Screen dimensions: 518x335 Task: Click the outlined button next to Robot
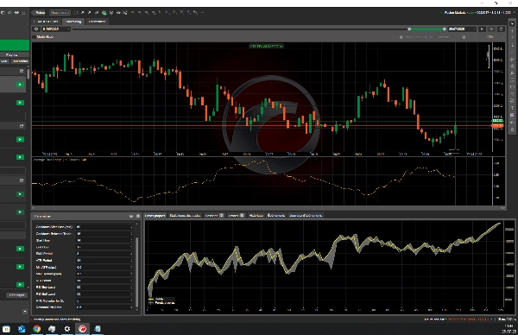coord(60,13)
